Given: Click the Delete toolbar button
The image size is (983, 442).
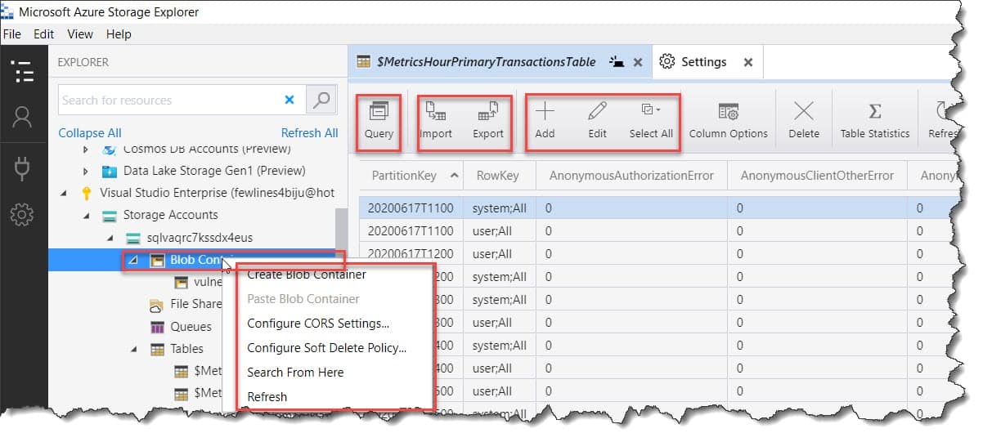Looking at the screenshot, I should pos(803,119).
